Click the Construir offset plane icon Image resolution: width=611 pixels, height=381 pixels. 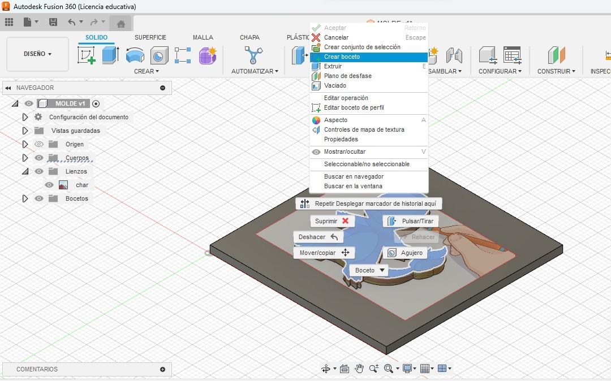tap(557, 55)
